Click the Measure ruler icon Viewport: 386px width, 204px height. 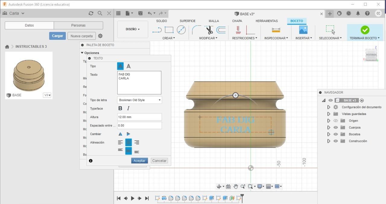click(276, 30)
